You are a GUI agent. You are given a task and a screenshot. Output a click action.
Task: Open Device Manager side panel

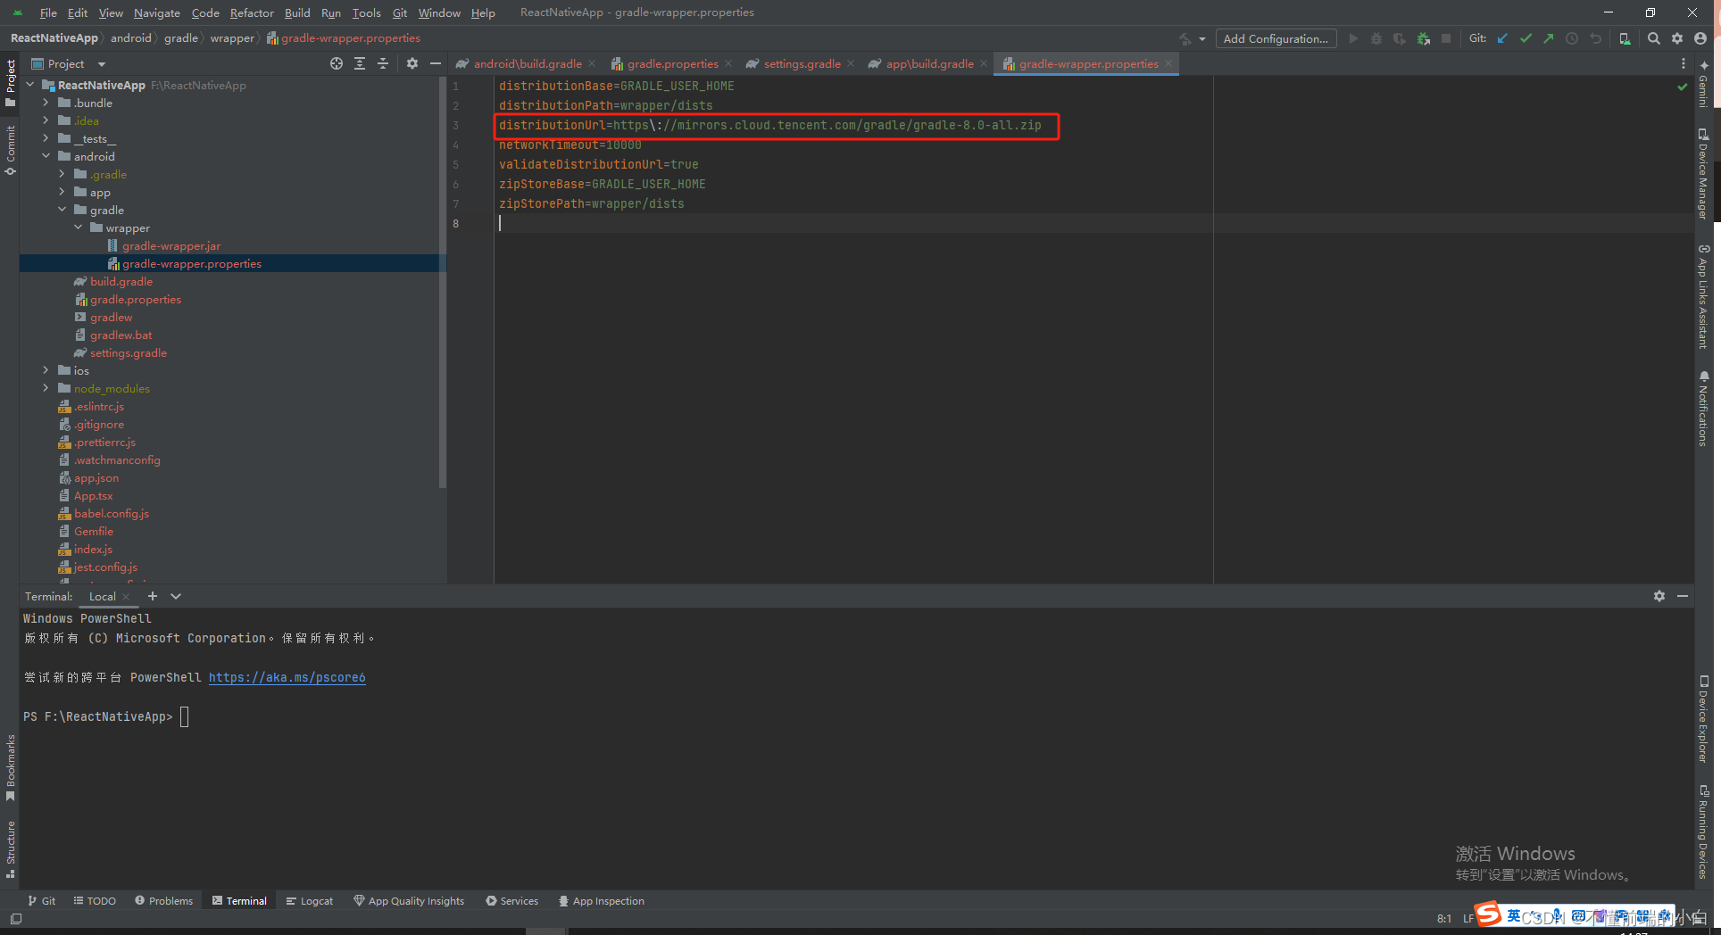(1704, 173)
